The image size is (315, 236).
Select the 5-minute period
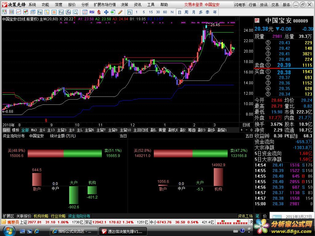click(144, 12)
